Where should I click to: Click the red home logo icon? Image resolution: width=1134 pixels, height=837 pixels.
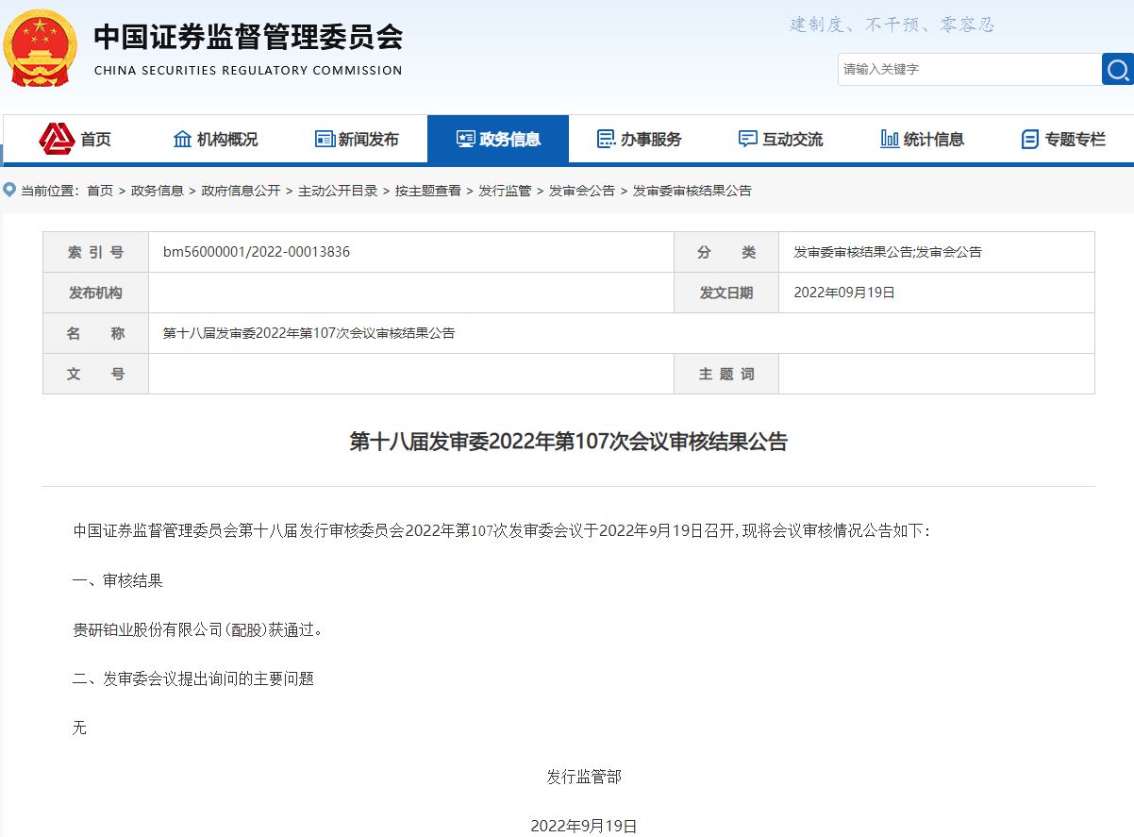57,139
